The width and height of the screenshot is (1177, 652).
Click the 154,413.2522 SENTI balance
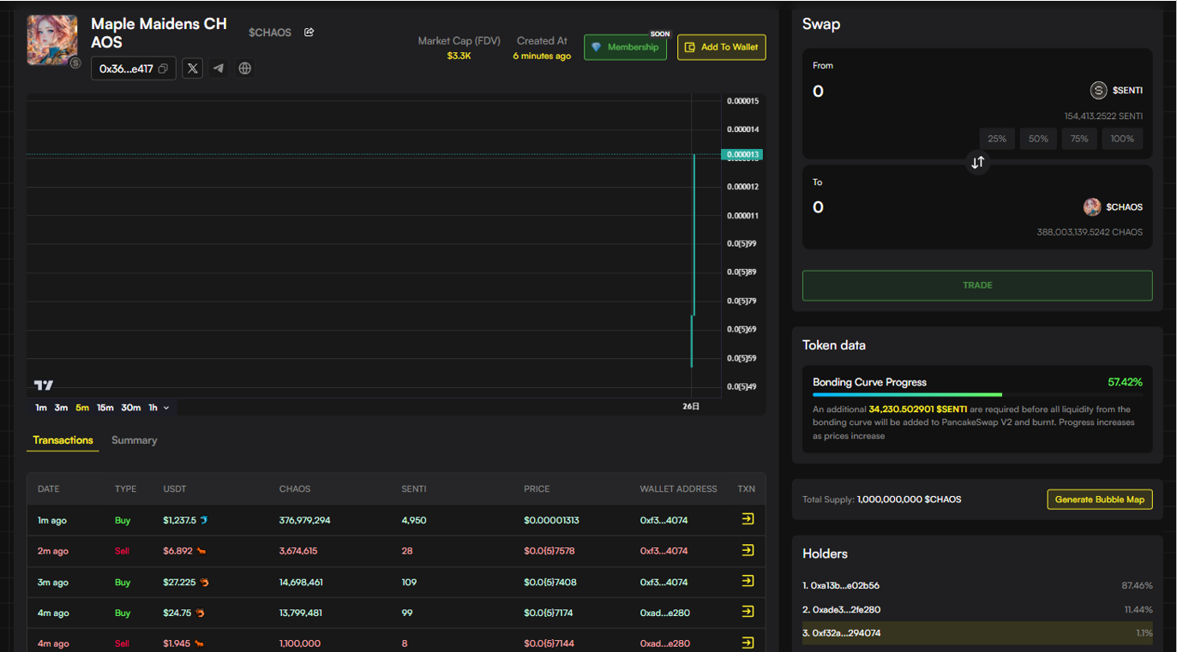tap(1103, 117)
